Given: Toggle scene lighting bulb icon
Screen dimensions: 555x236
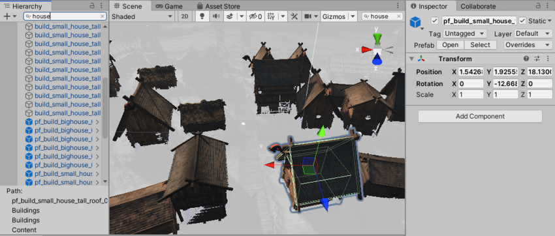Looking at the screenshot, I should pyautogui.click(x=202, y=16).
